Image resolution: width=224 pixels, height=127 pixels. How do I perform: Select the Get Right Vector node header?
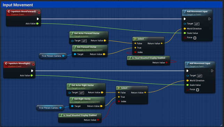87,100
